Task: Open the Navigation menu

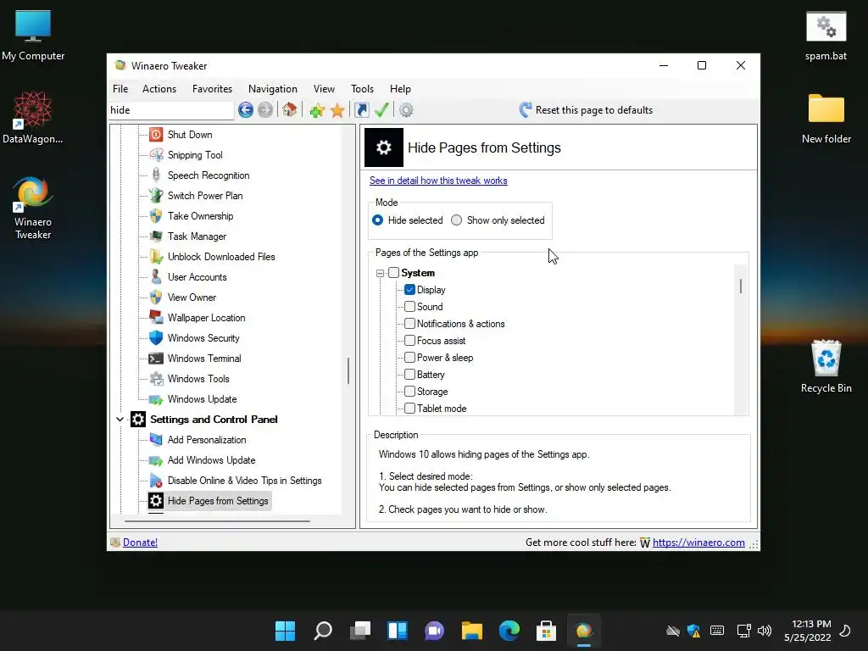Action: (272, 88)
